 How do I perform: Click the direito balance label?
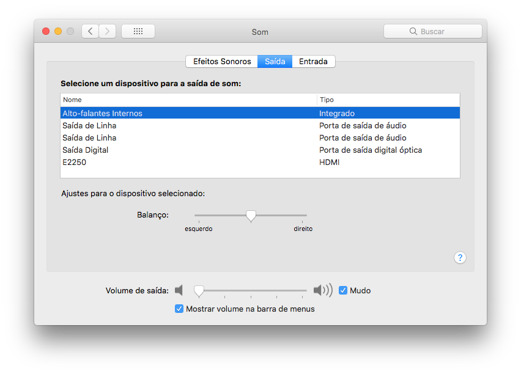303,229
